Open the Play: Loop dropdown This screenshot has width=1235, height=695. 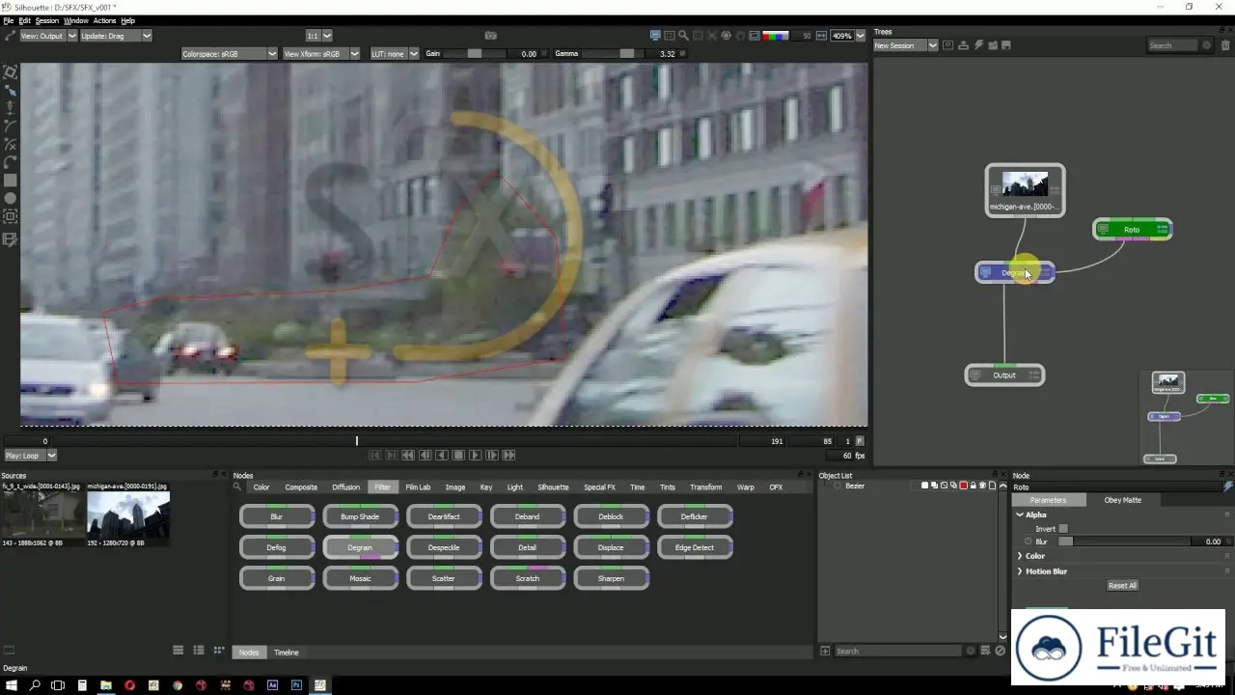click(31, 456)
